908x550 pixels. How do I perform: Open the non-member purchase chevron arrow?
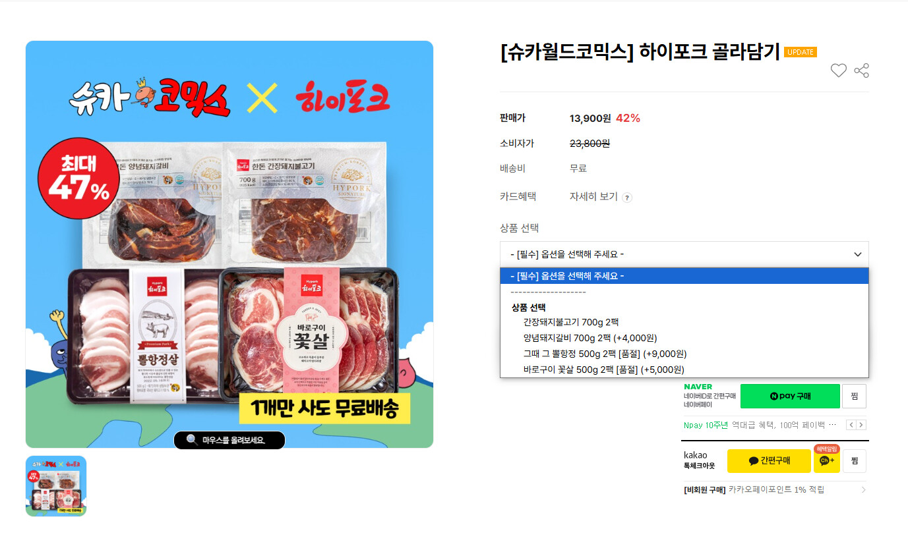coord(863,490)
